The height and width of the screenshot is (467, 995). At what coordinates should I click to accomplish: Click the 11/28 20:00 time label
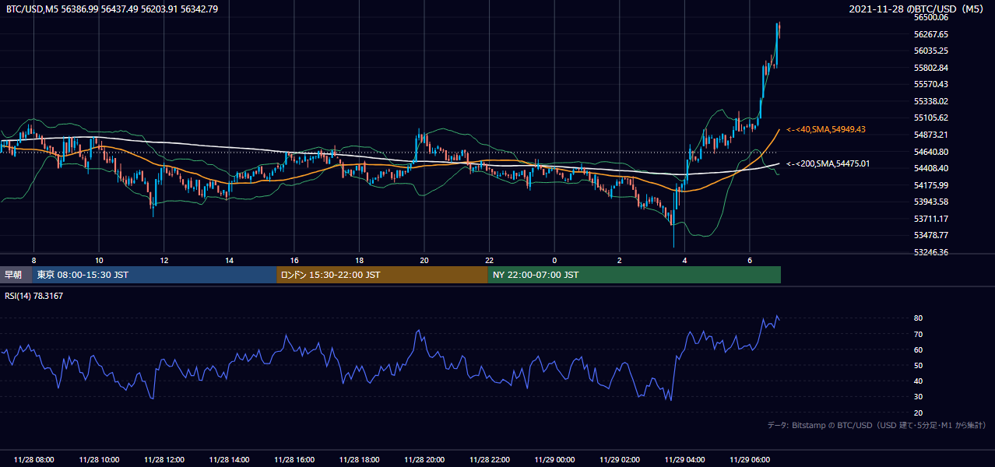coord(424,460)
